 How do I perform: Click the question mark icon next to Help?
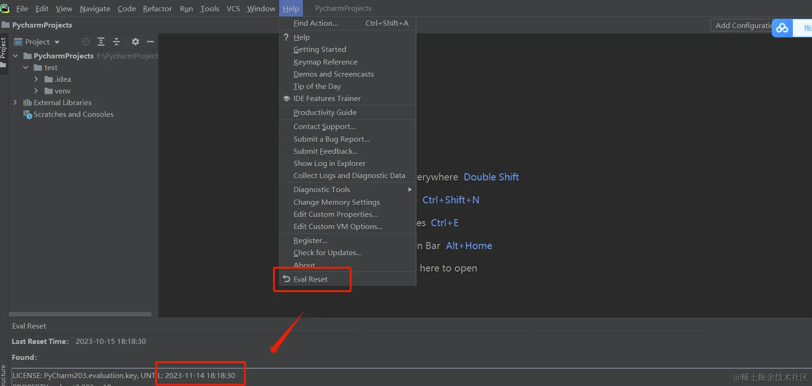(x=286, y=37)
